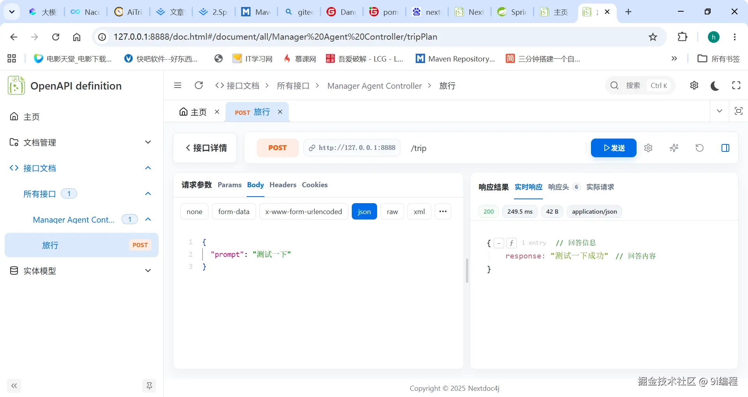
Task: Collapse the 接口文档 sidebar section
Action: pos(148,168)
